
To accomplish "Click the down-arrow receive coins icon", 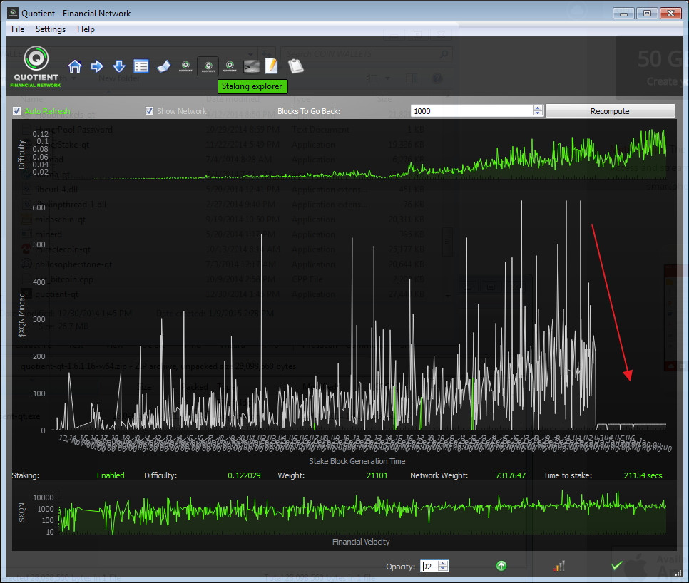I will pyautogui.click(x=119, y=66).
